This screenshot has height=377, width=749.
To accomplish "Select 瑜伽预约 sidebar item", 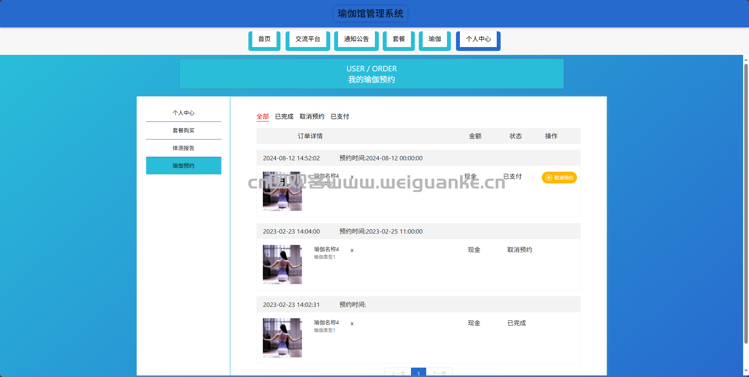I will 184,166.
